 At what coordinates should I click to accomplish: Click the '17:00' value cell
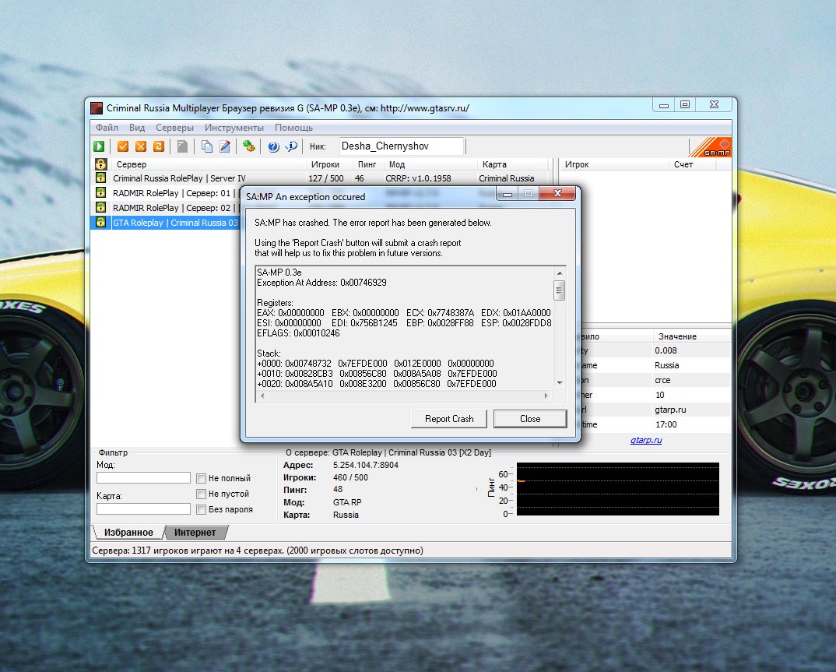coord(666,424)
